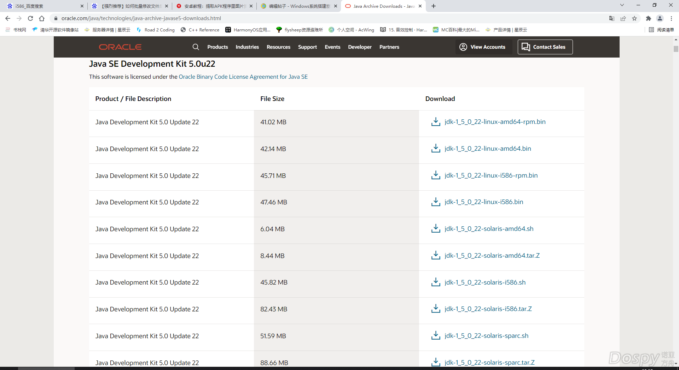The height and width of the screenshot is (370, 679).
Task: Open the MC百科 bookmark
Action: click(x=456, y=30)
